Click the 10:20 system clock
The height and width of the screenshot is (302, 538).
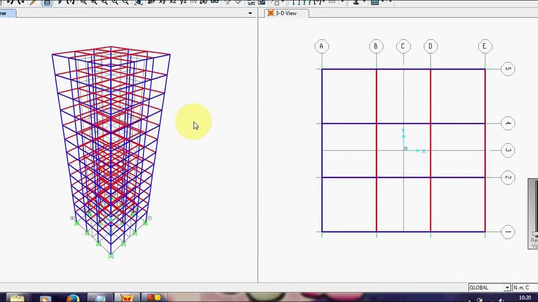(x=525, y=297)
